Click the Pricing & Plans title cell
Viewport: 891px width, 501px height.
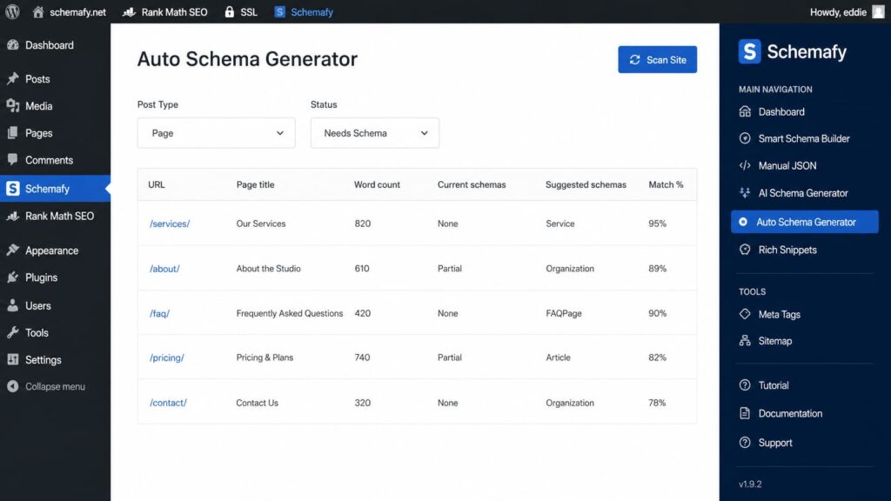point(265,357)
